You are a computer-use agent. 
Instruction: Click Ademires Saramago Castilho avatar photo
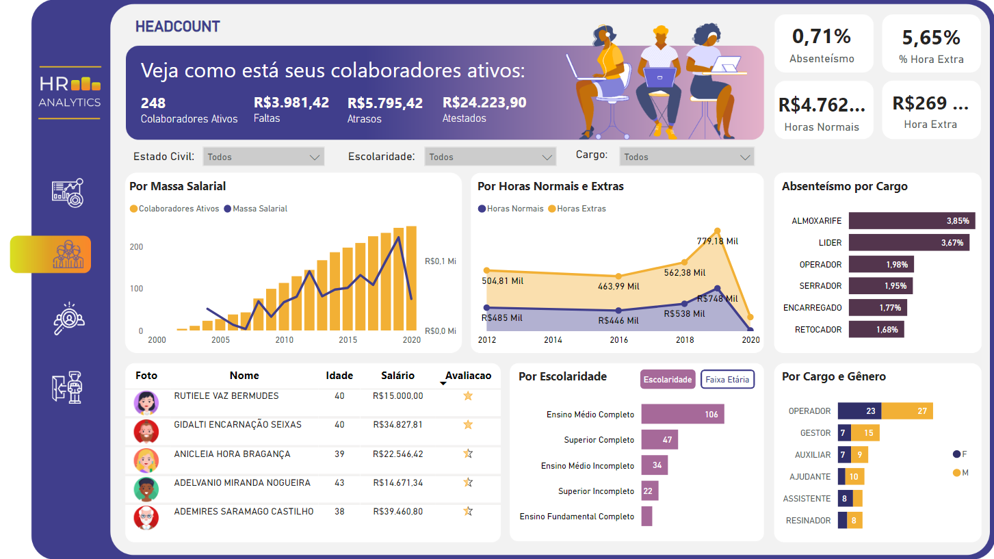[146, 518]
